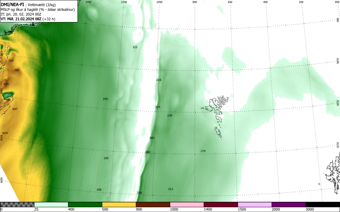Screen dimensions: 340x212
Task: Click legend tick label 500
Action: (x=105, y=209)
